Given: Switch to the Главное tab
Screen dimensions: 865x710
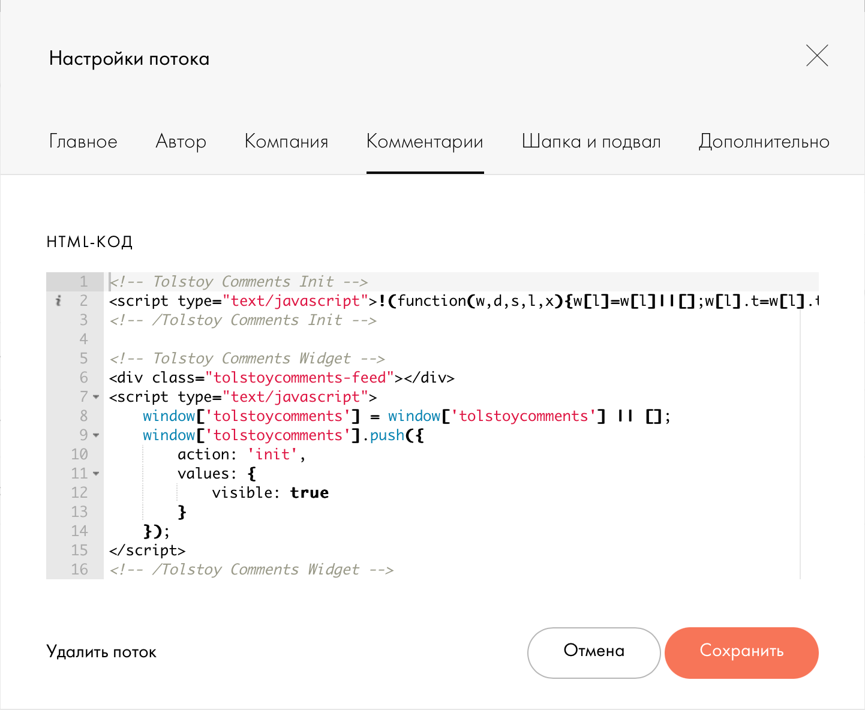Looking at the screenshot, I should 83,142.
